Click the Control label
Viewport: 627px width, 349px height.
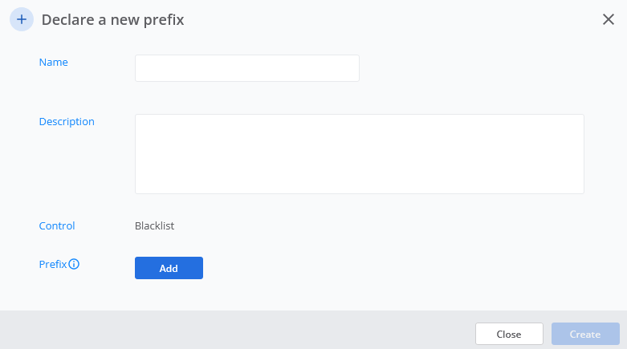tap(57, 226)
